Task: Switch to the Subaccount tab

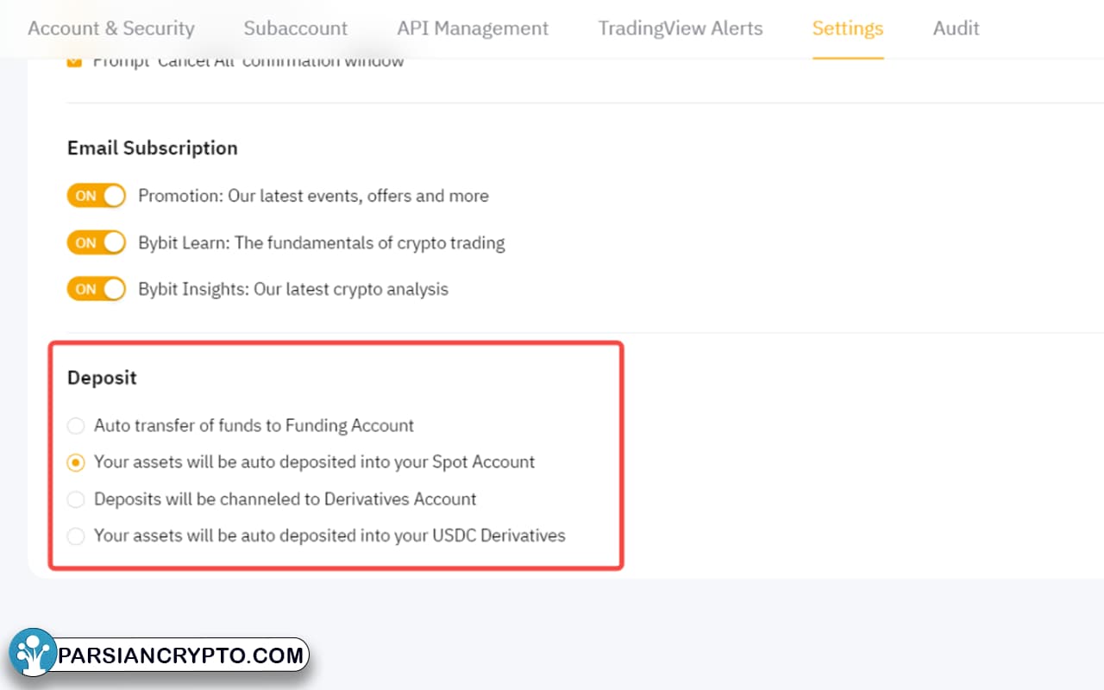Action: tap(295, 28)
